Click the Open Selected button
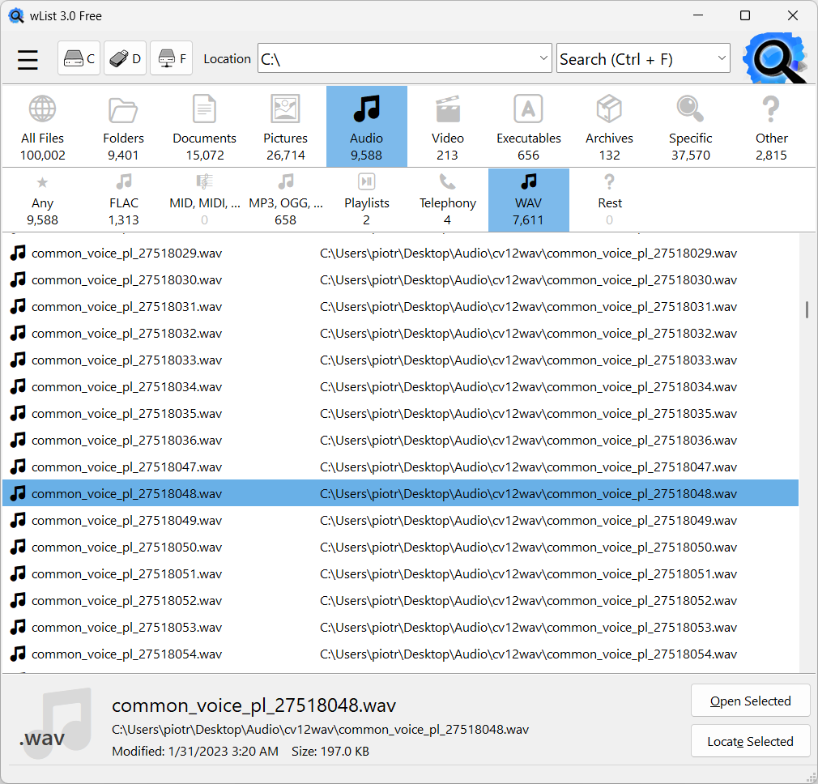This screenshot has height=784, width=818. pos(750,700)
